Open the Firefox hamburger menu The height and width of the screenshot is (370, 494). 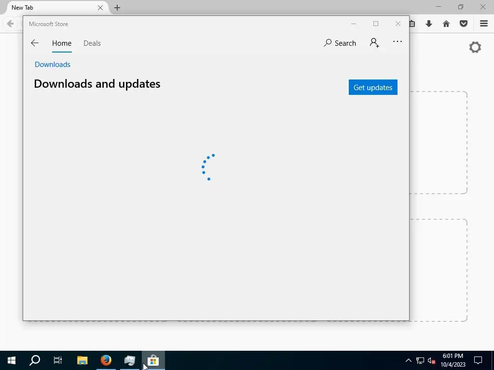click(484, 24)
